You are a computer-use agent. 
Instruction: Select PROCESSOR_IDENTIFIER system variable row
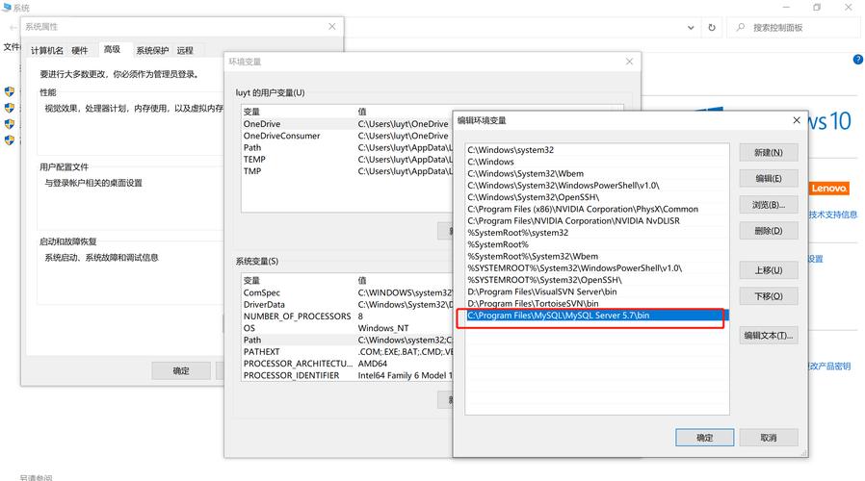pos(347,375)
